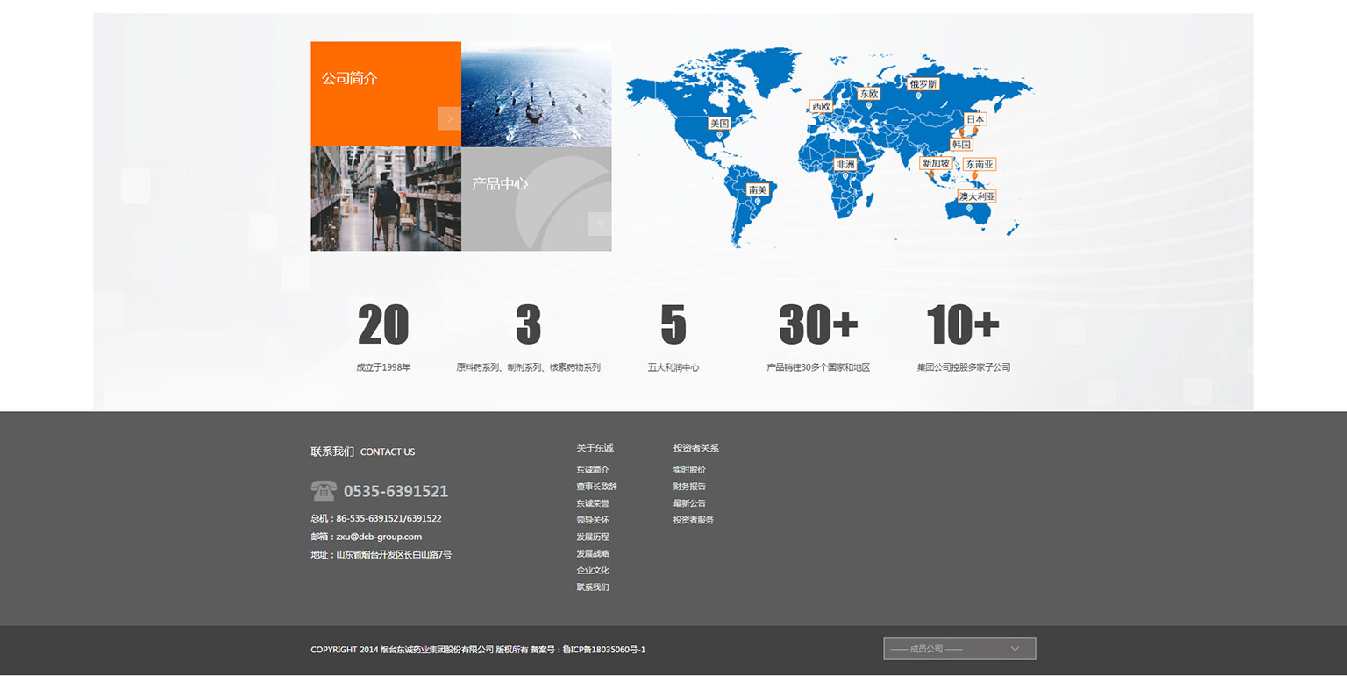Screen dimensions: 1347x676
Task: Click the arrow on 公司简介 tile
Action: (449, 118)
